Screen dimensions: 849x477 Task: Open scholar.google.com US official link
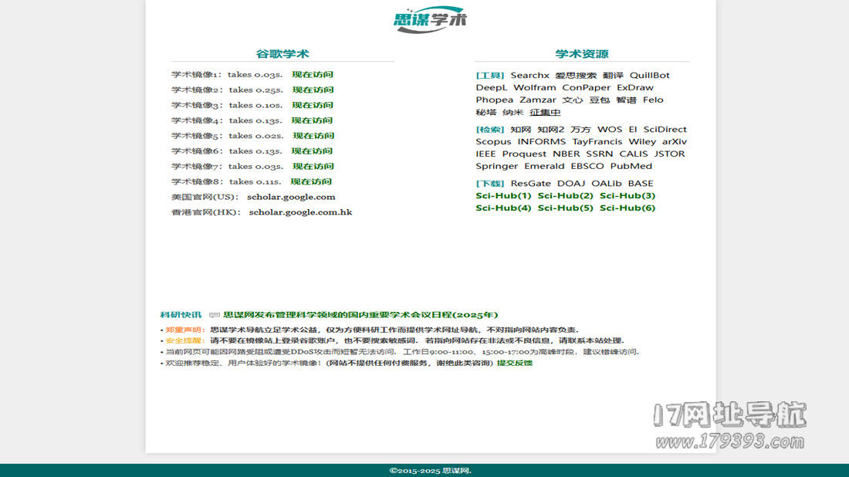(291, 197)
